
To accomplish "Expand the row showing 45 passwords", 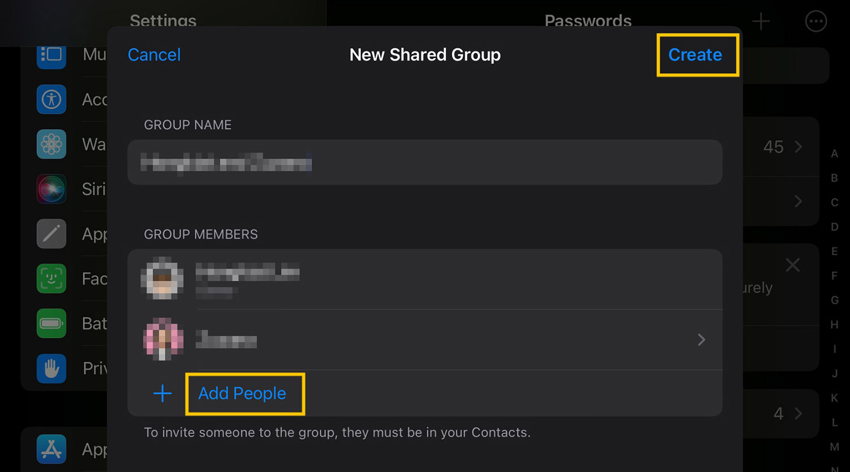I will (x=781, y=147).
